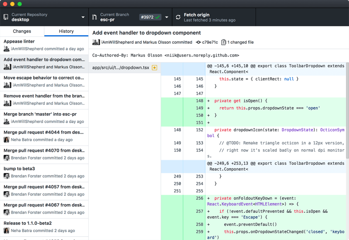This screenshot has width=349, height=240.
Task: Click the changed file diff icon
Action: [x=224, y=42]
